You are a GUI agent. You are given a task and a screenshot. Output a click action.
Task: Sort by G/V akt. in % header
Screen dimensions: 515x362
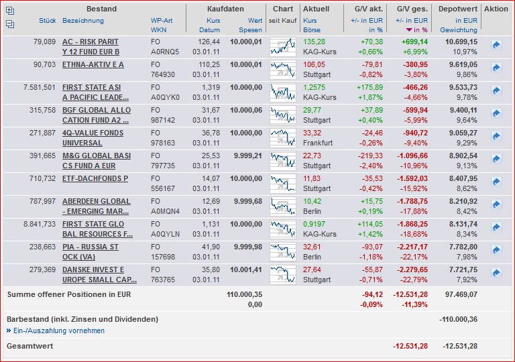pyautogui.click(x=376, y=30)
